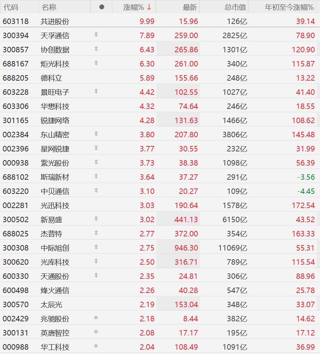The image size is (320, 354).
Task: Click the 总市值 column header
Action: point(235,7)
